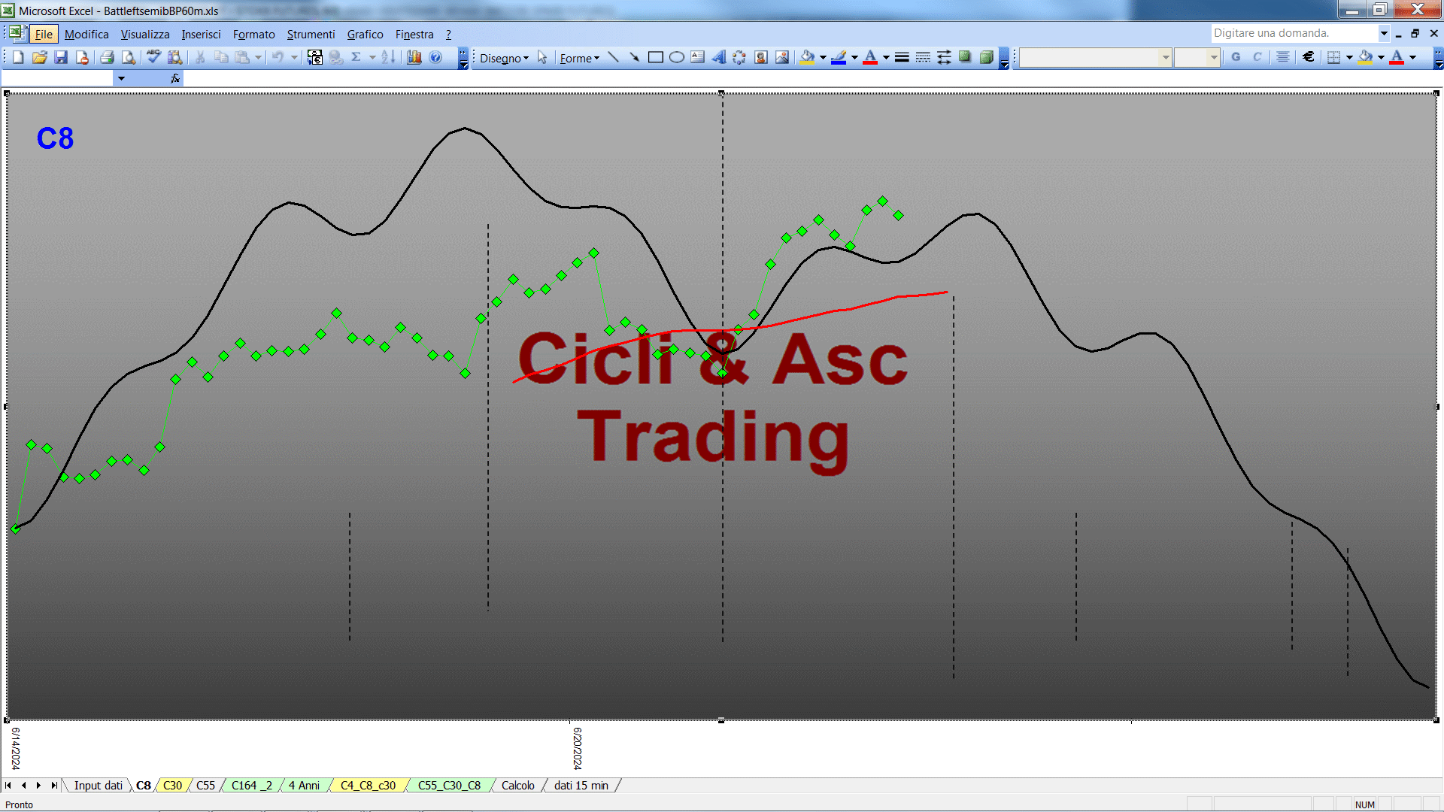
Task: Expand the Paste options arrow
Action: pyautogui.click(x=258, y=57)
